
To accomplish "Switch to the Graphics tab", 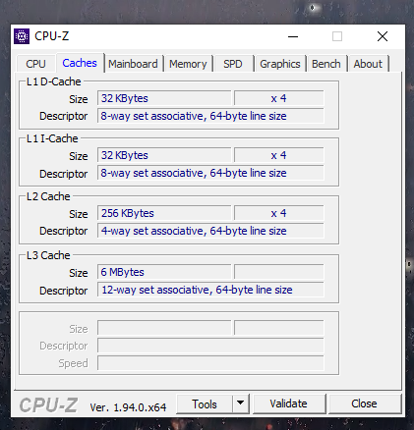I will (x=280, y=64).
